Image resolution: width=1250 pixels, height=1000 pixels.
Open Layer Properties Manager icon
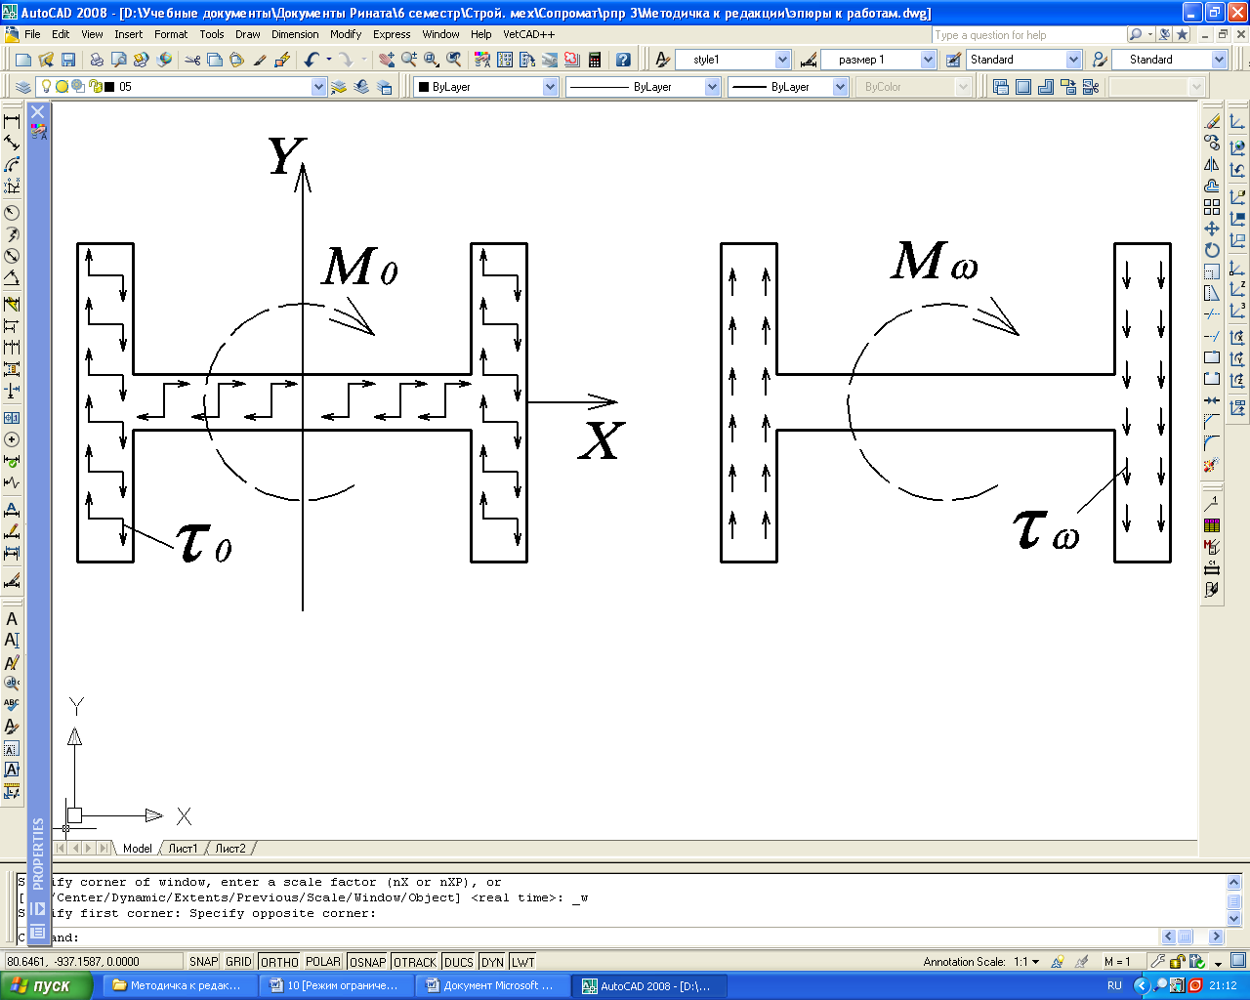click(23, 87)
